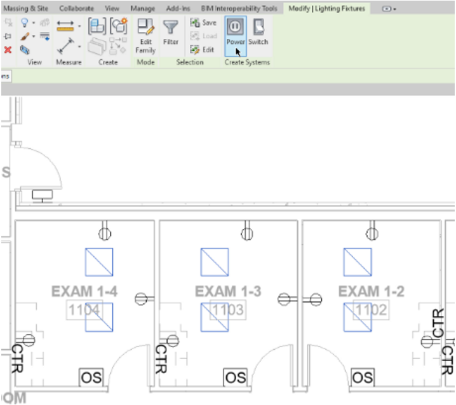Switch to the Collaborate tab
456x405 pixels.
[76, 9]
